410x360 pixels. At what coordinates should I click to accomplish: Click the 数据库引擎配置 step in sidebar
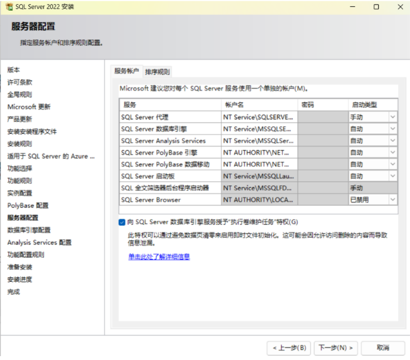(x=29, y=230)
